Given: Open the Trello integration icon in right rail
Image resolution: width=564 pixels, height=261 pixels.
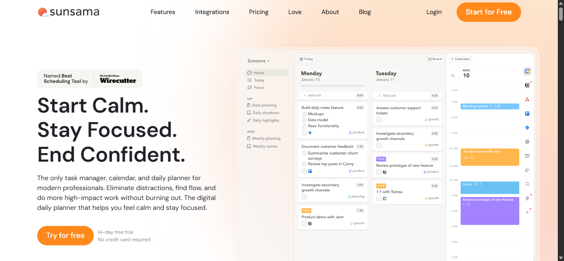Looking at the screenshot, I should [x=527, y=113].
